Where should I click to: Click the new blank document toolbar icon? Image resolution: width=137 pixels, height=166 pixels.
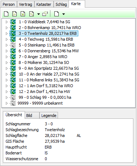pyautogui.click(x=6, y=14)
